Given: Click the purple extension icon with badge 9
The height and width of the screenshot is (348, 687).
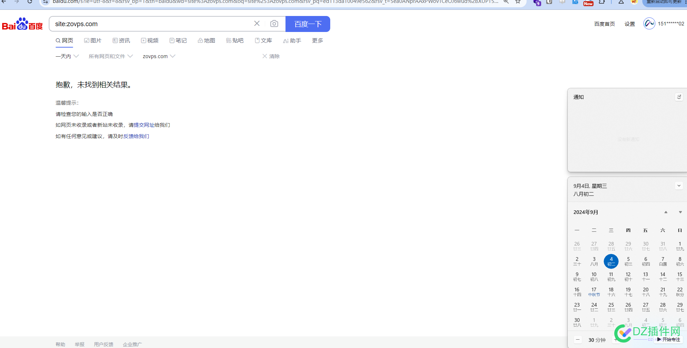Looking at the screenshot, I should coord(537,2).
